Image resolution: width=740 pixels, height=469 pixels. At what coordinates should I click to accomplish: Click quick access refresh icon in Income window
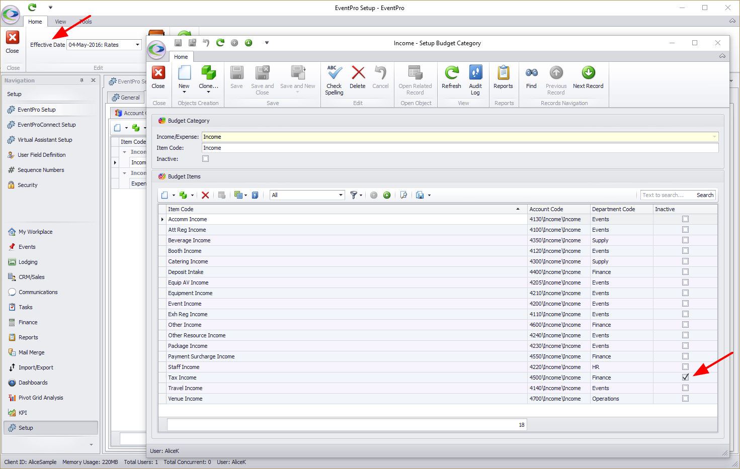[x=220, y=43]
